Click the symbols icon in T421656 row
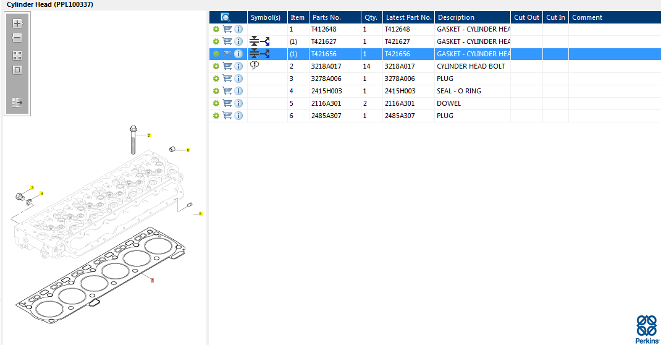The height and width of the screenshot is (345, 661). pyautogui.click(x=259, y=54)
